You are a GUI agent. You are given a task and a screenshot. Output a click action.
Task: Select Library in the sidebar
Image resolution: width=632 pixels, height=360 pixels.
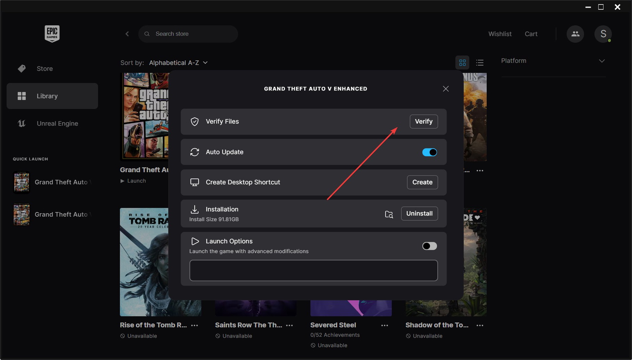tap(47, 96)
